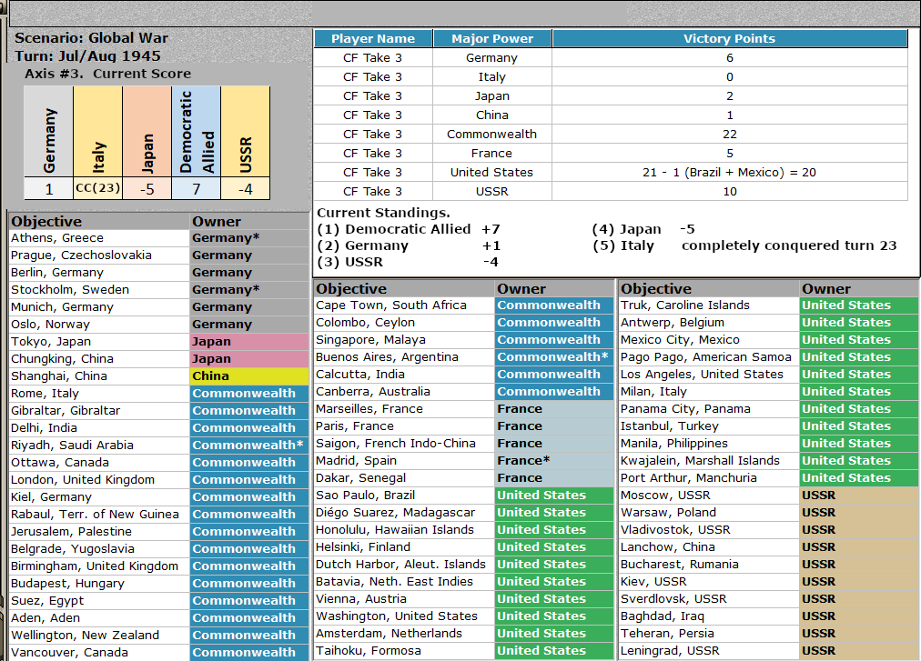Select the Rome, Italy objective
This screenshot has width=921, height=661.
pos(99,394)
